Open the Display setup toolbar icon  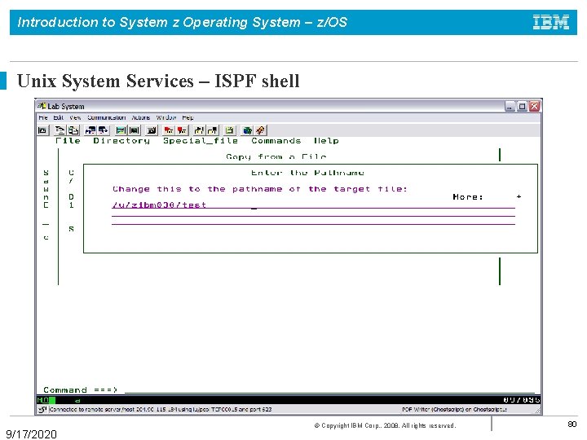[x=121, y=130]
